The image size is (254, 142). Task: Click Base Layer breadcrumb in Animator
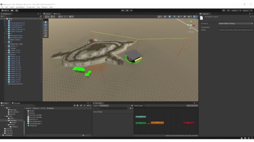(x=138, y=106)
